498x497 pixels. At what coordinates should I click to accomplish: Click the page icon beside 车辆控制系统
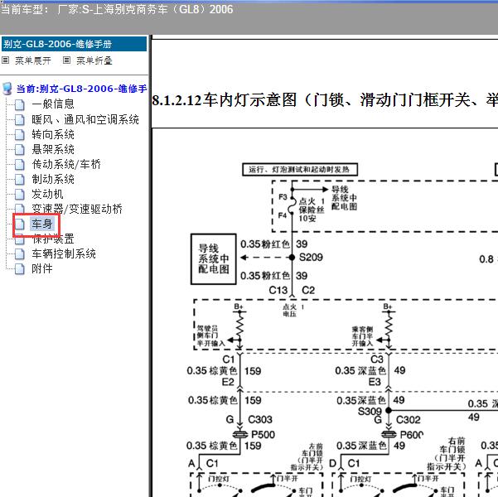19,253
